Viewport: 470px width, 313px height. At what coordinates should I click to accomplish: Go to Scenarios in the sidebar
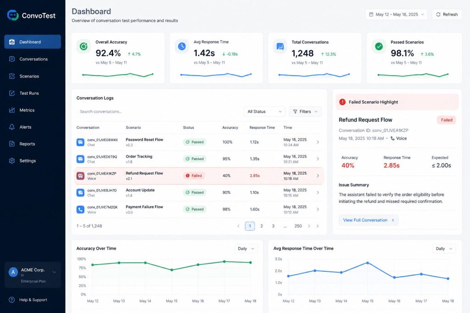tap(33, 76)
